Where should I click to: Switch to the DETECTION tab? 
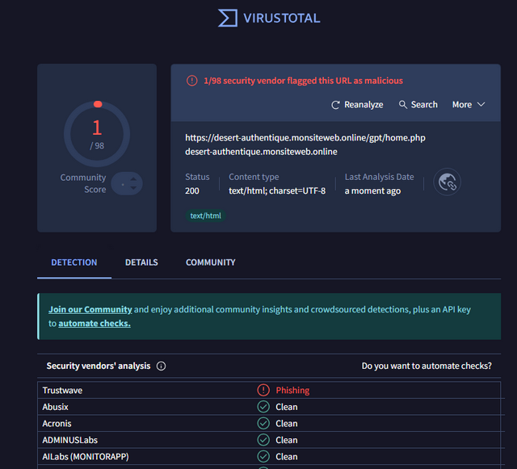(74, 262)
